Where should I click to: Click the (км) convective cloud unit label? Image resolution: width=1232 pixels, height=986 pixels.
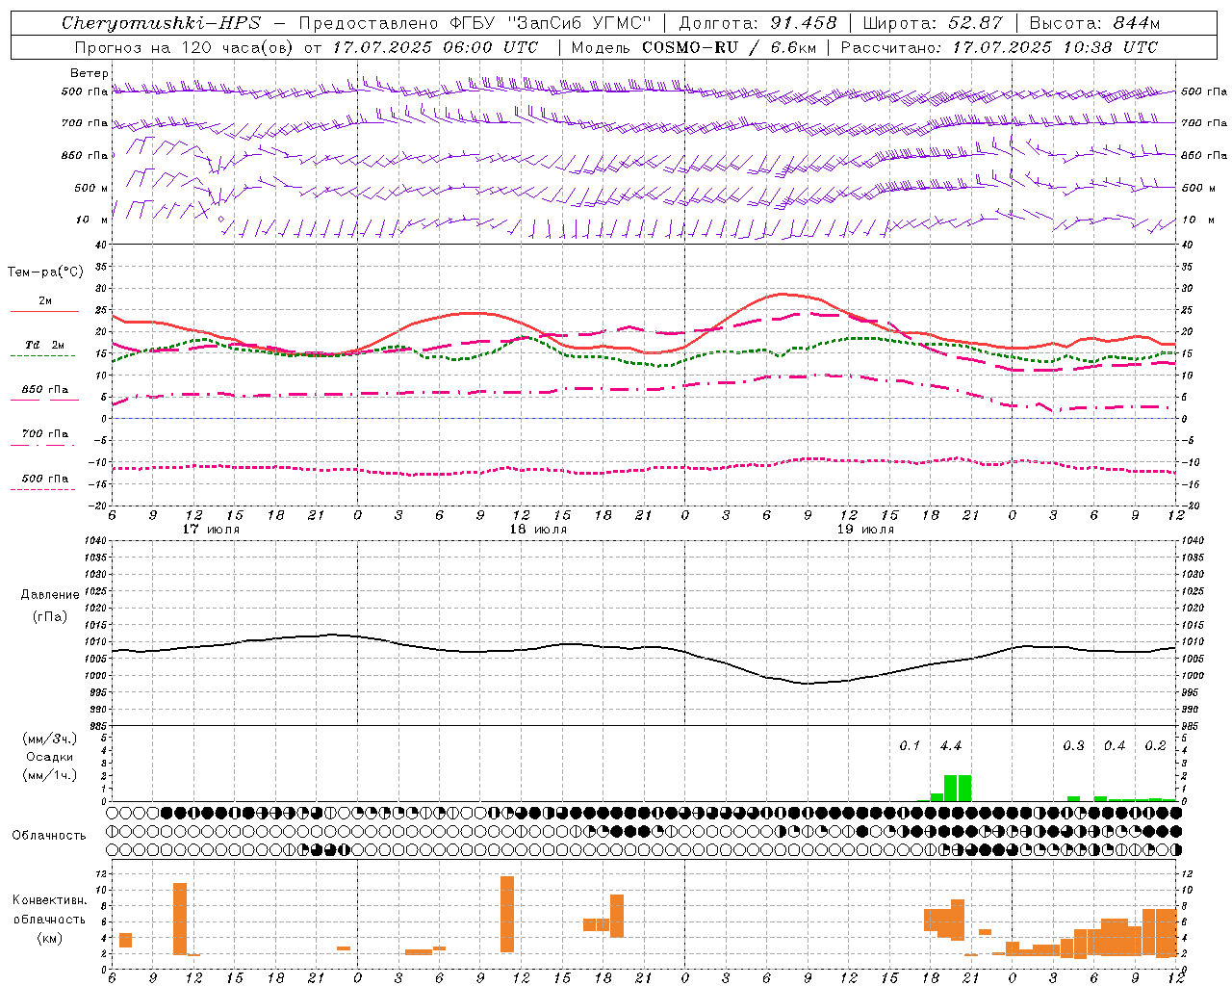click(x=49, y=938)
